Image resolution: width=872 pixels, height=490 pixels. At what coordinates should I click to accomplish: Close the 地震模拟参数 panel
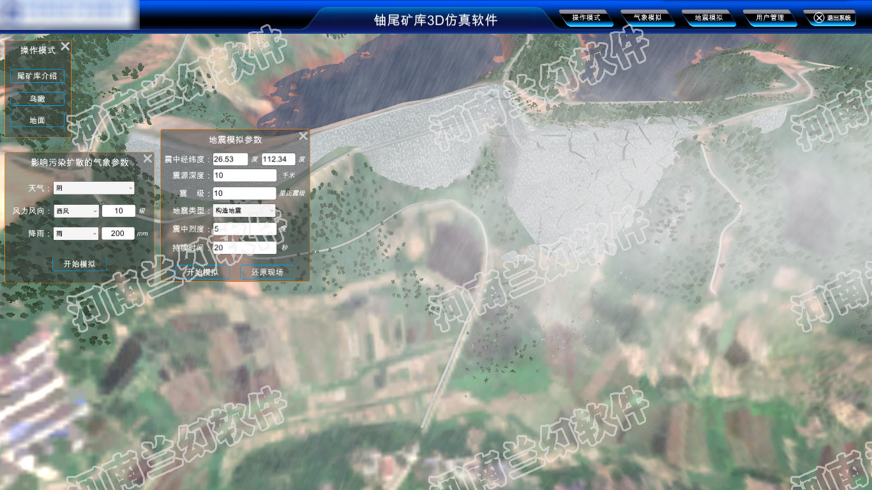tap(303, 136)
